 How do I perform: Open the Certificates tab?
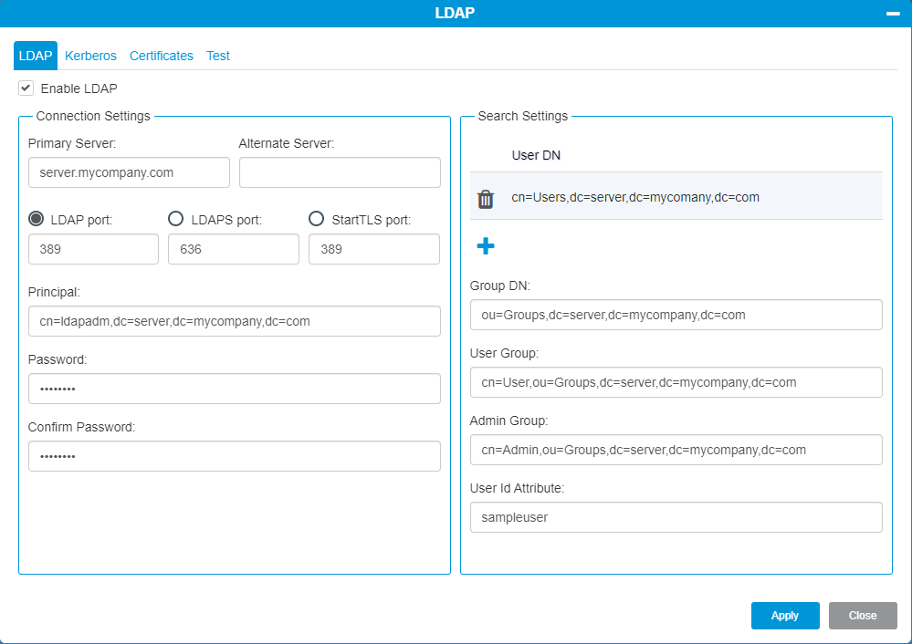tap(161, 56)
